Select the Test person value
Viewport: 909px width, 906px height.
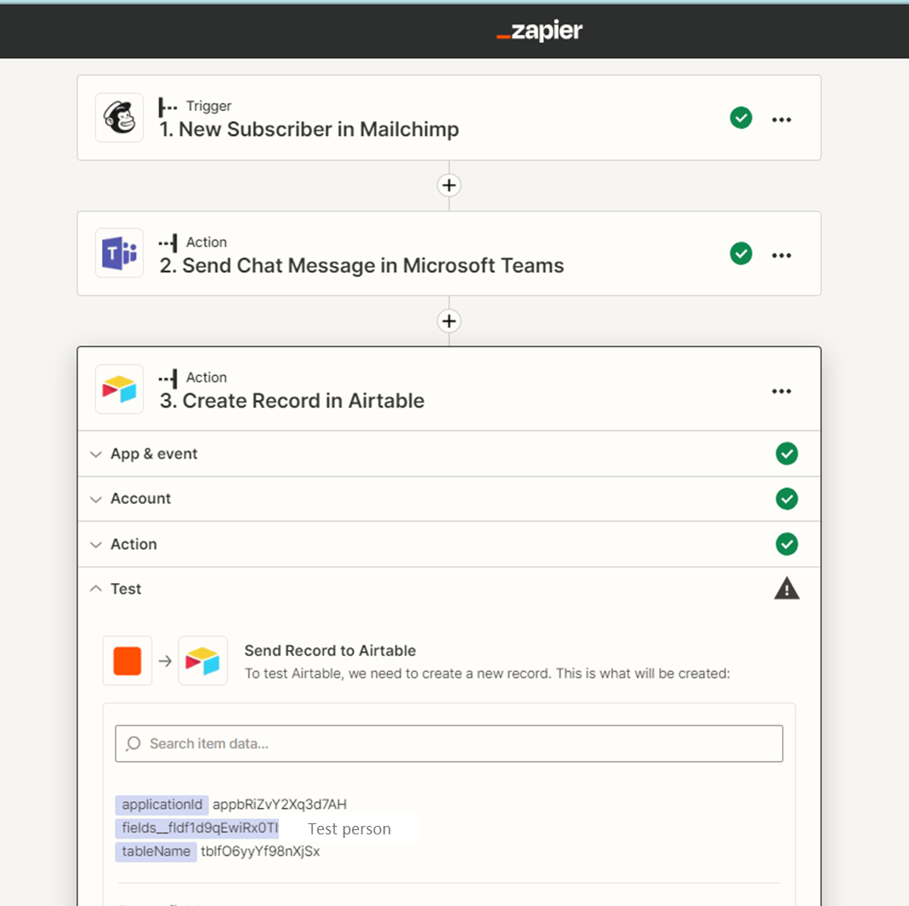point(349,829)
